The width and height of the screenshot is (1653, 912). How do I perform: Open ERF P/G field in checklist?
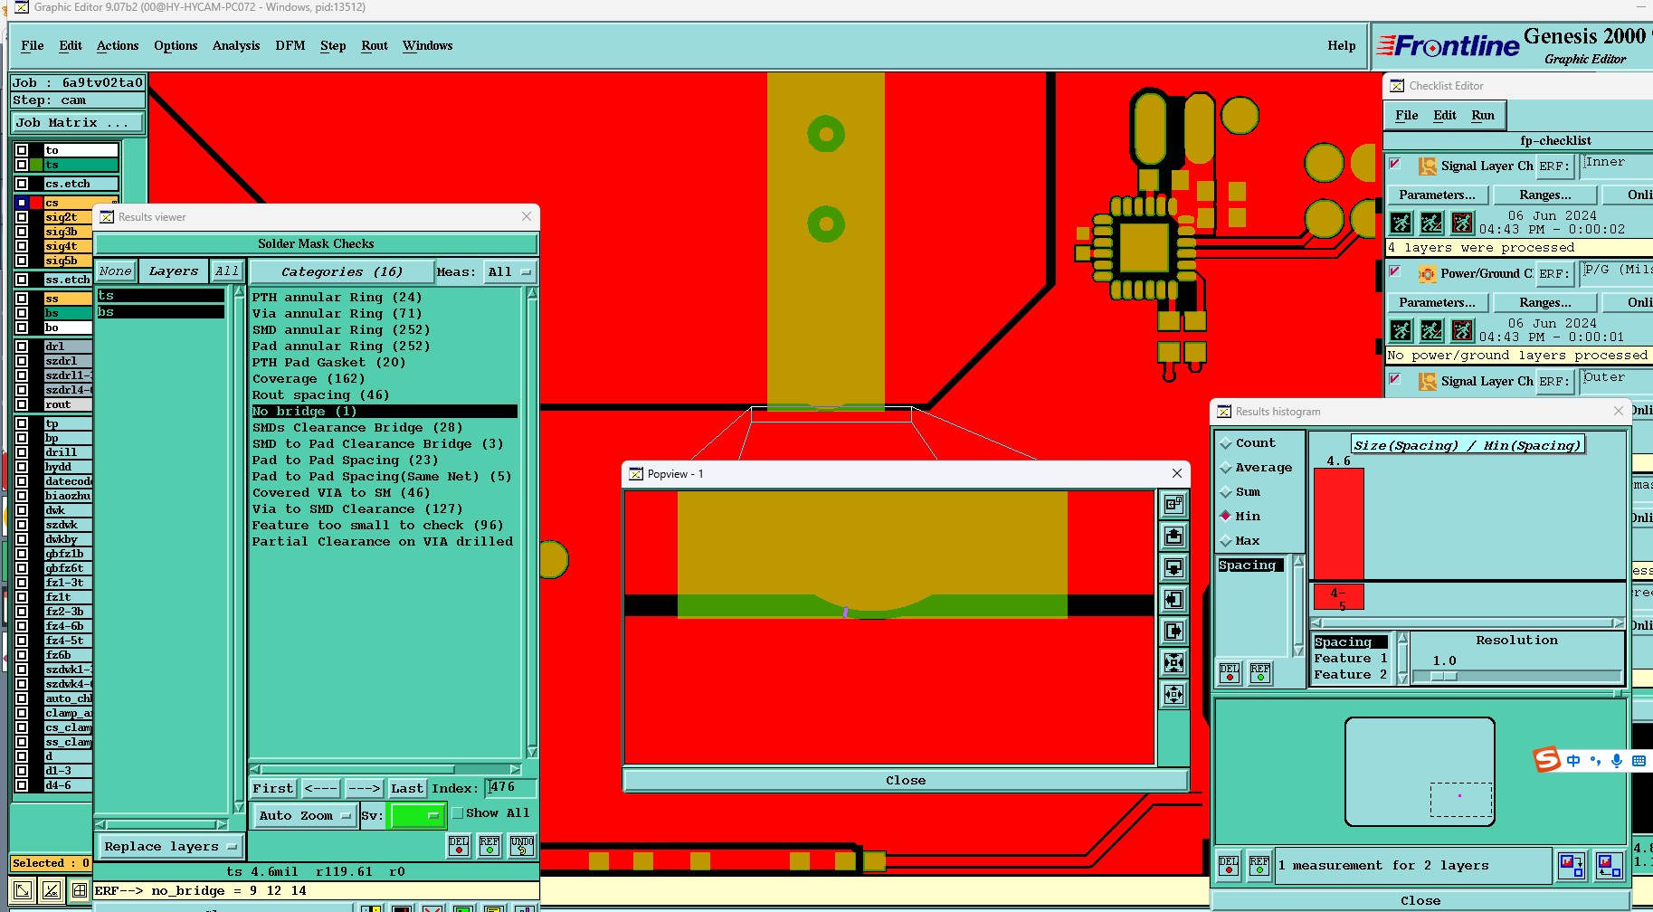pos(1617,273)
